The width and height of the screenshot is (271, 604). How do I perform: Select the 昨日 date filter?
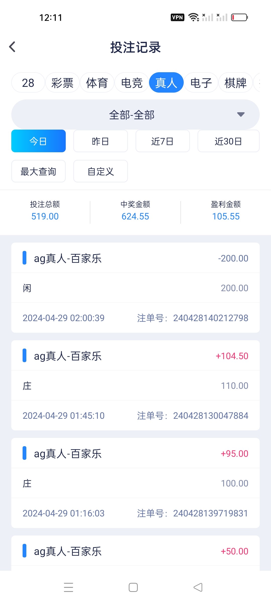pyautogui.click(x=100, y=141)
